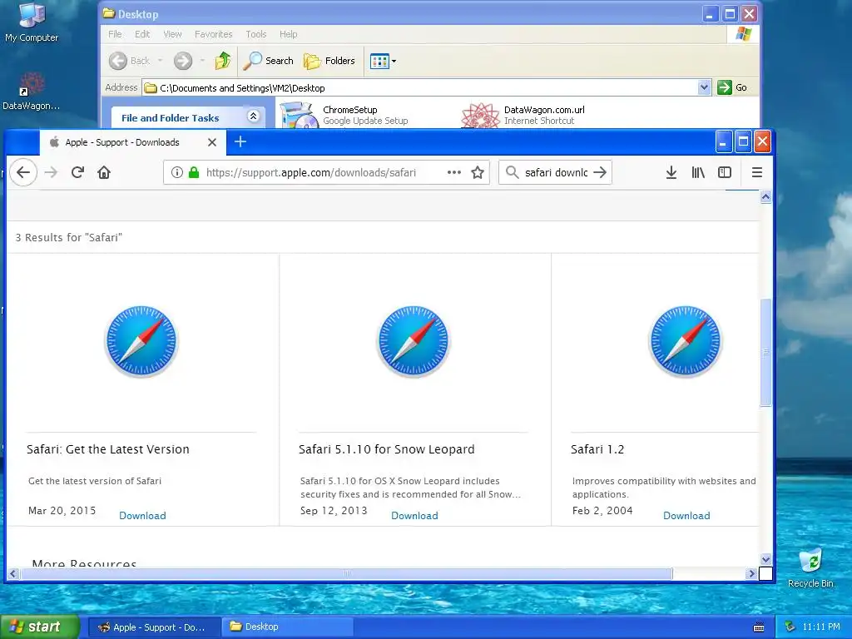Close the Apple Support Downloads tab

tap(212, 142)
